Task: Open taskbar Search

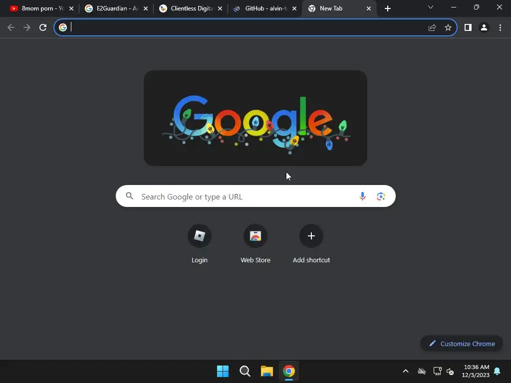Action: tap(245, 371)
